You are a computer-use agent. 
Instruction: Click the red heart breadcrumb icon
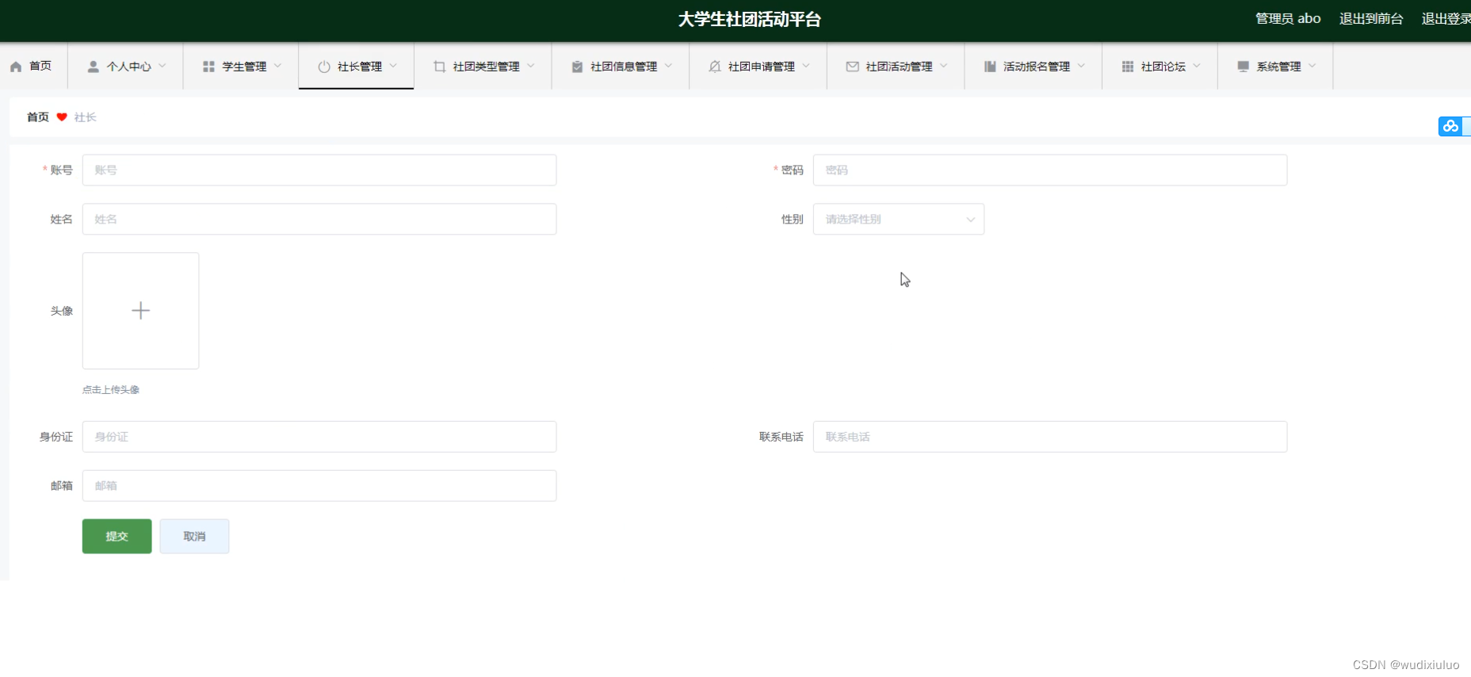(x=62, y=117)
